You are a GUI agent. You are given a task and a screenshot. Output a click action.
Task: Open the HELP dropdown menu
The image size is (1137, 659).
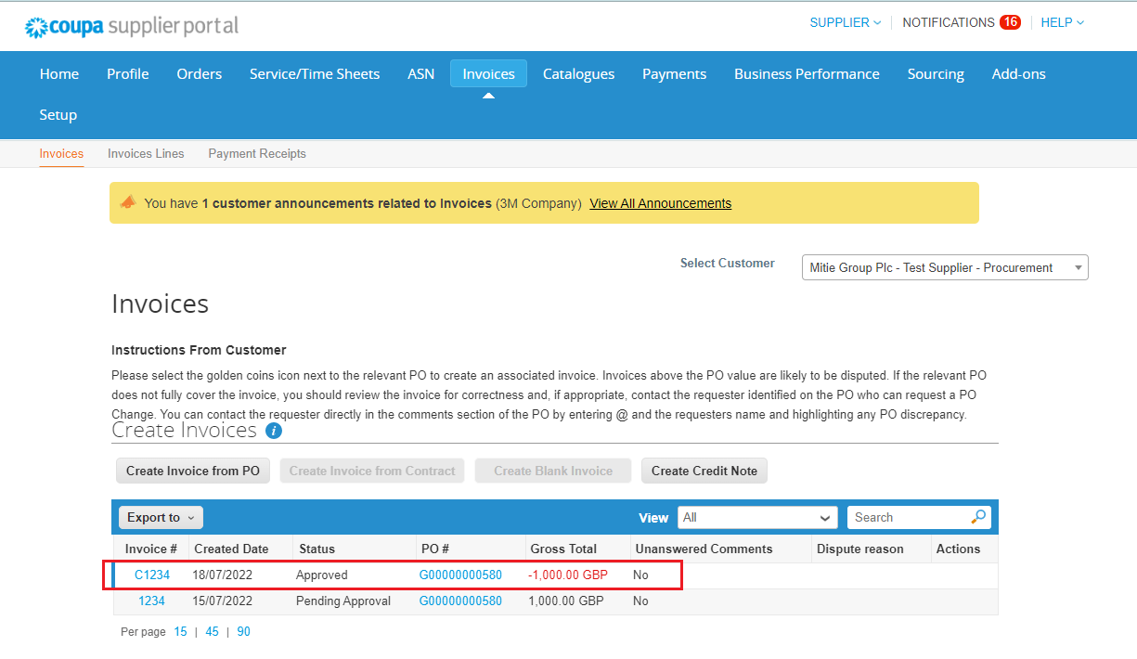1062,22
